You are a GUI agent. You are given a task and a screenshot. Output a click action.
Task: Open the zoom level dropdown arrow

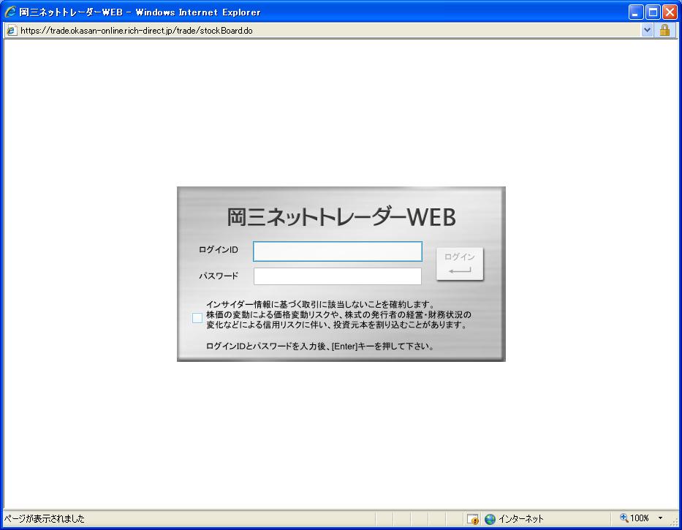click(x=661, y=518)
